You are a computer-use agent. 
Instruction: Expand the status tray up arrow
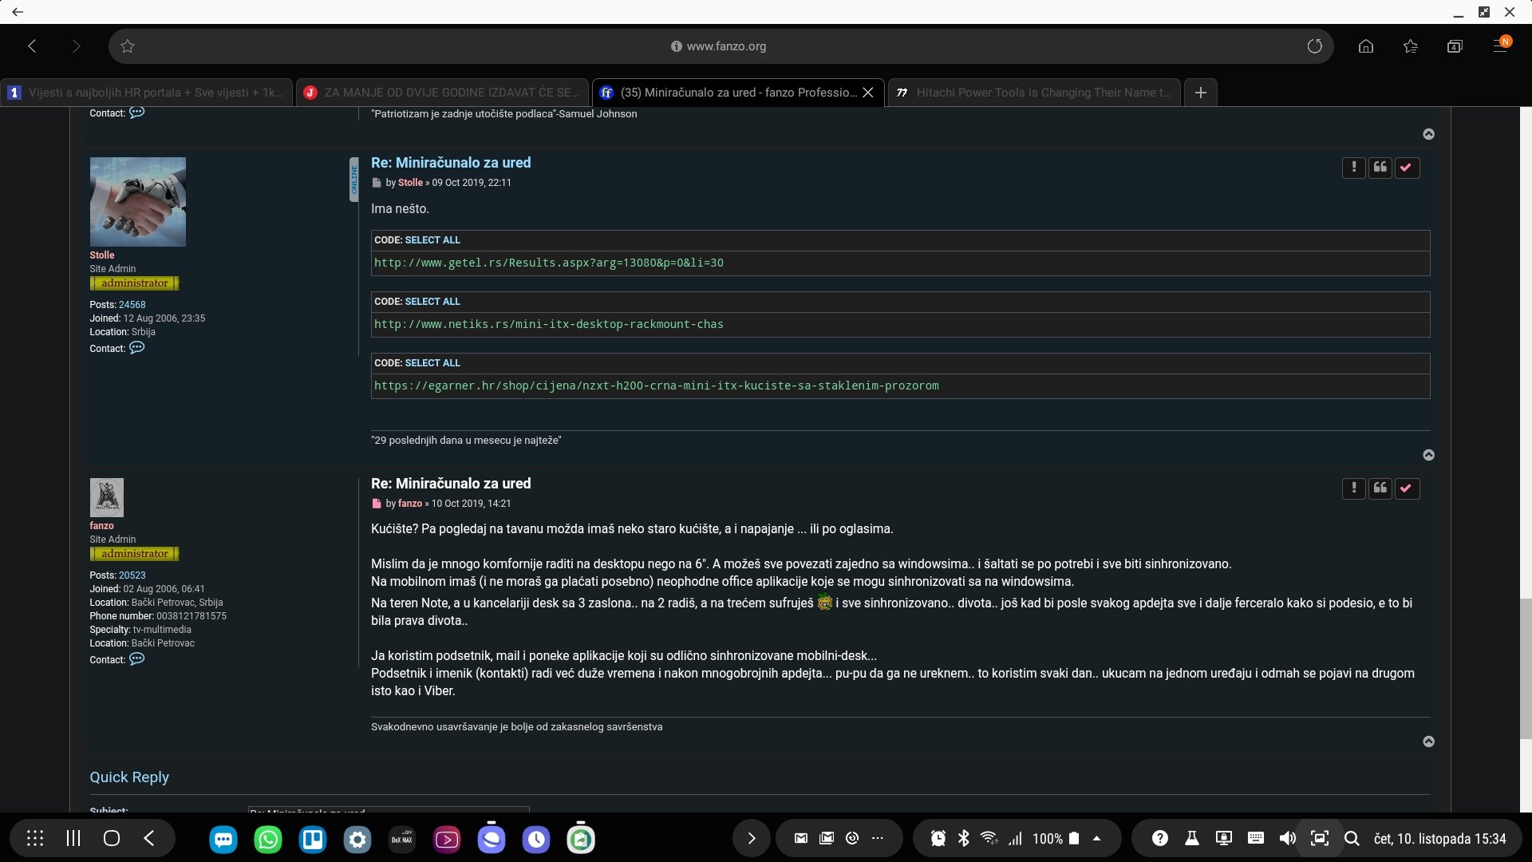1096,838
